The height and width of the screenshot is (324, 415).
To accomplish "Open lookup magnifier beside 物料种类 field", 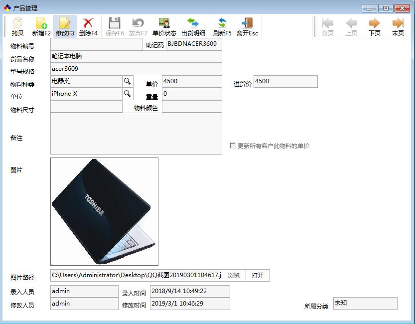I will coord(128,81).
